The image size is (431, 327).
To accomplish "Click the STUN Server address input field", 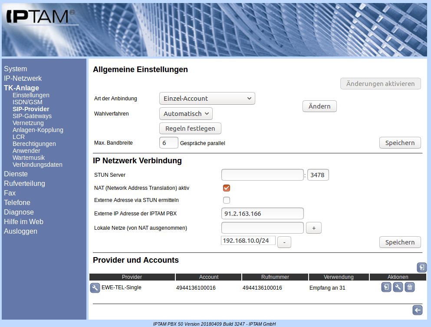I will [x=262, y=175].
